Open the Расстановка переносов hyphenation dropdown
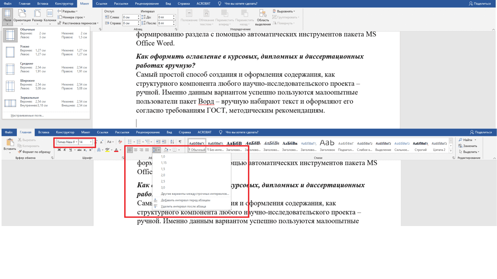 point(78,23)
